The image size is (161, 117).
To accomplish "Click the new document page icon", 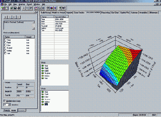I will pyautogui.click(x=7, y=8).
